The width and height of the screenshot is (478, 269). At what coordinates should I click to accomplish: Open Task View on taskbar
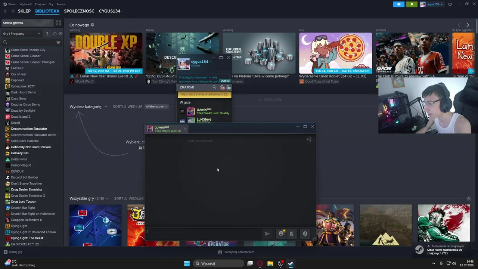(x=250, y=263)
